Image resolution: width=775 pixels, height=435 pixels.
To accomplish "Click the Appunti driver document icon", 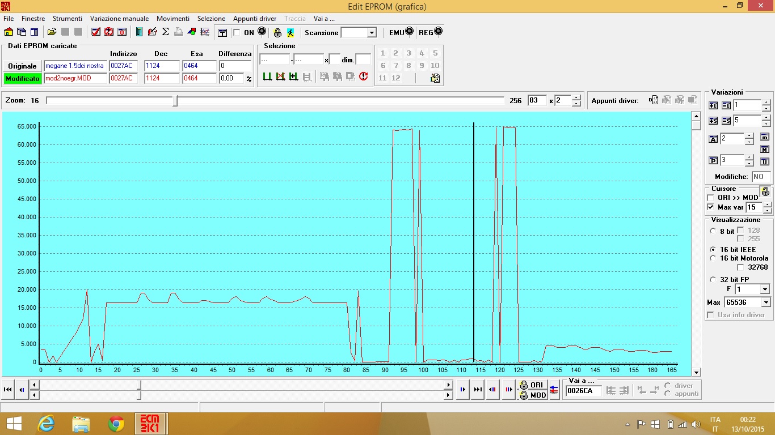I will coord(654,100).
